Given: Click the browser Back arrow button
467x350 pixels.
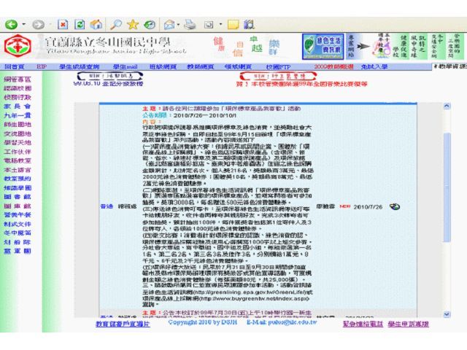Looking at the screenshot, I should pos(11,24).
